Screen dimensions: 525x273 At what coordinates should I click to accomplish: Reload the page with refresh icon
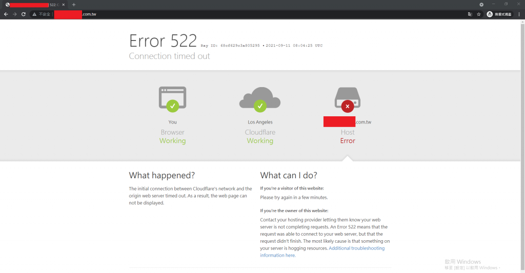coord(24,14)
